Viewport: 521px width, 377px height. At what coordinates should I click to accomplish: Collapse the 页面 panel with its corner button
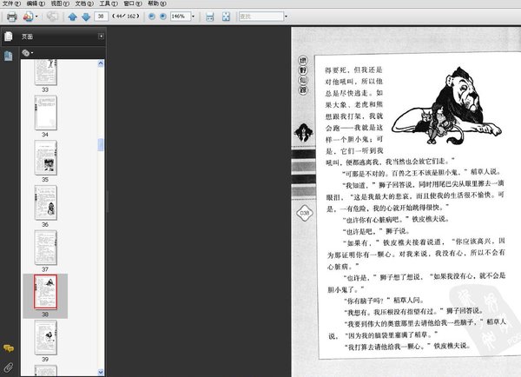101,36
